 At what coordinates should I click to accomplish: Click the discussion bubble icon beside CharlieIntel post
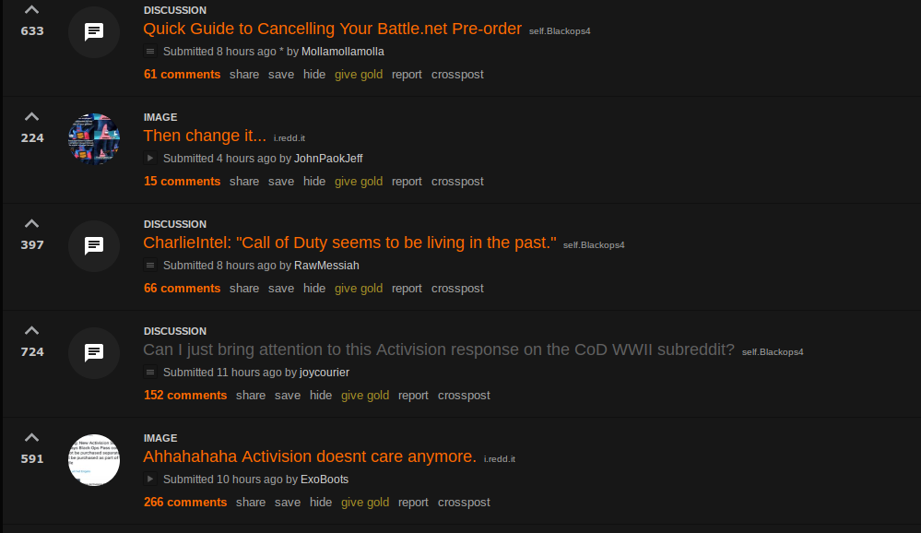pos(94,246)
